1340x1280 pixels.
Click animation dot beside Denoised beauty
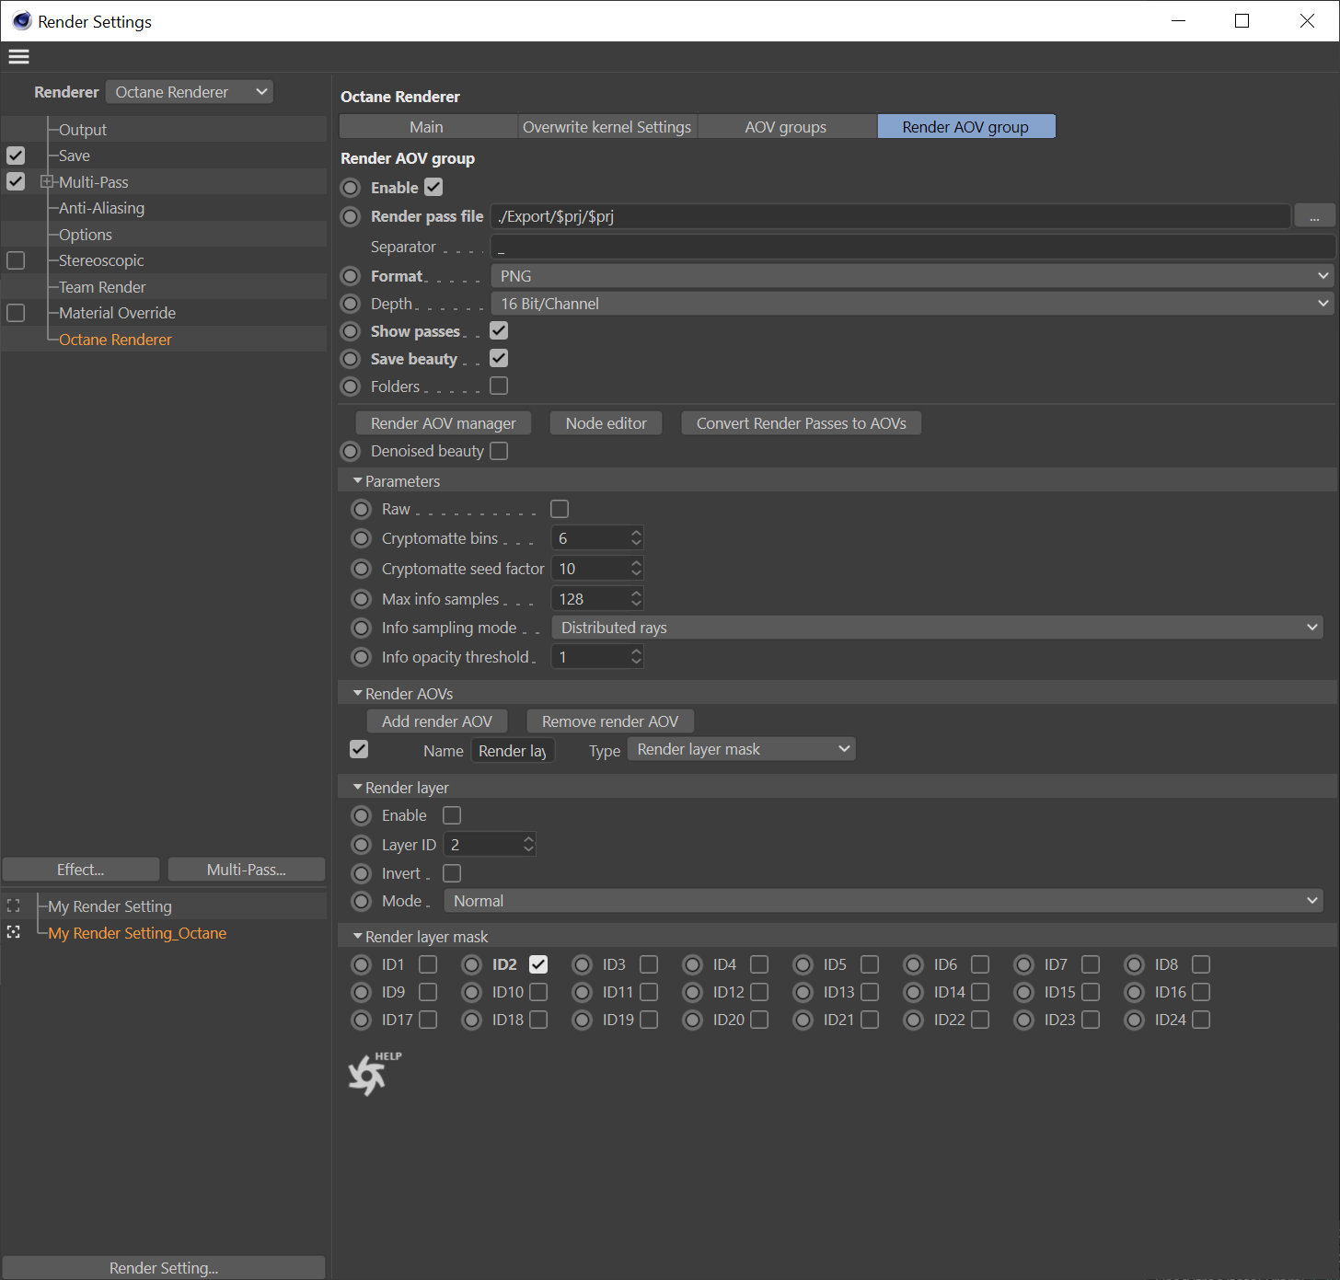(x=351, y=451)
